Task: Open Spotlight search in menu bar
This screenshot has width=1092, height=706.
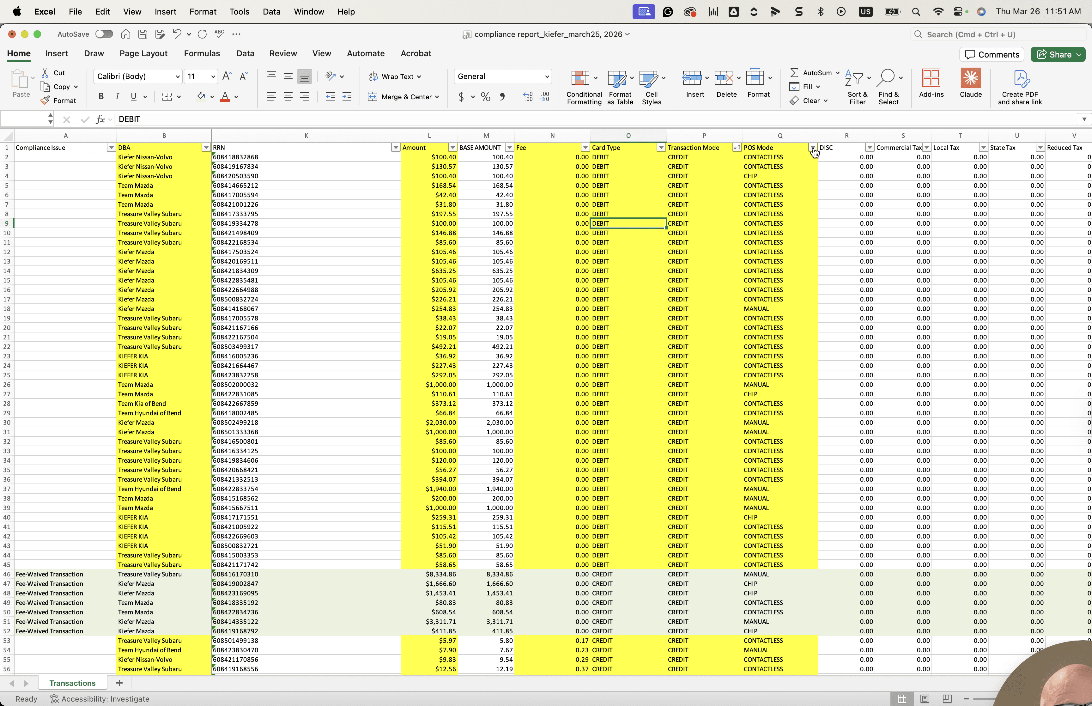Action: point(916,11)
